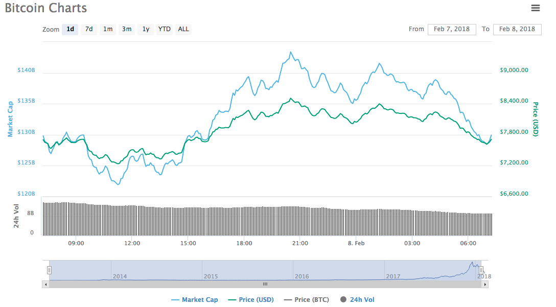
Task: Toggle Price (USD) series in legend
Action: click(251, 299)
